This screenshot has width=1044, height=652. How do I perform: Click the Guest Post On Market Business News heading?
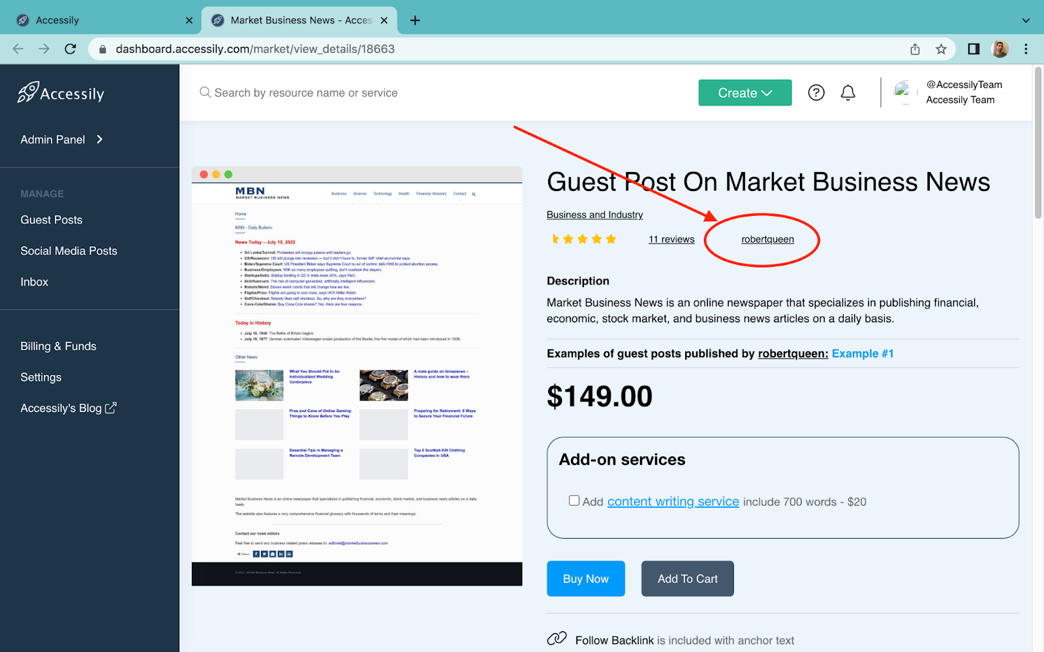pos(769,182)
